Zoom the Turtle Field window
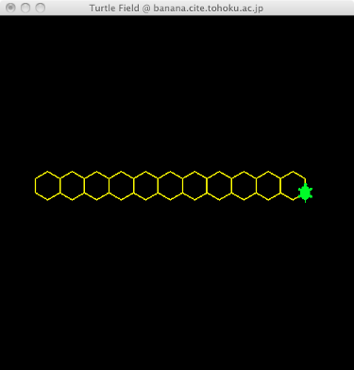Image resolution: width=354 pixels, height=370 pixels. pos(41,8)
